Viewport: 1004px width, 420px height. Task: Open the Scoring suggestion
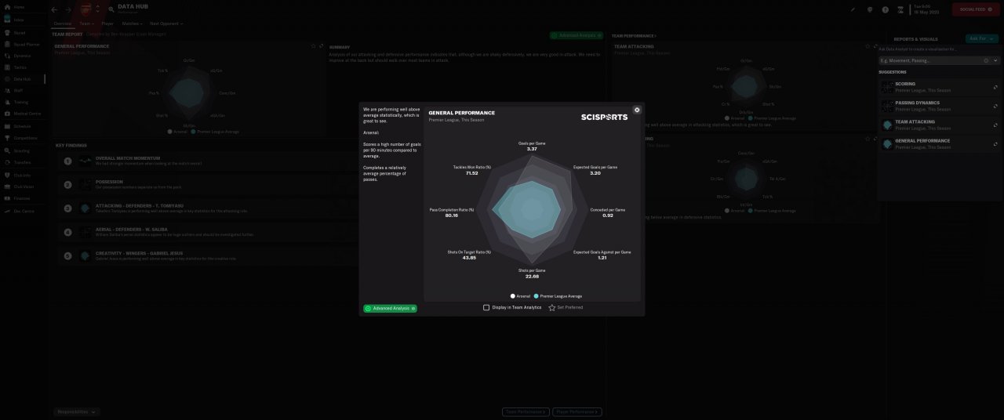tap(939, 86)
